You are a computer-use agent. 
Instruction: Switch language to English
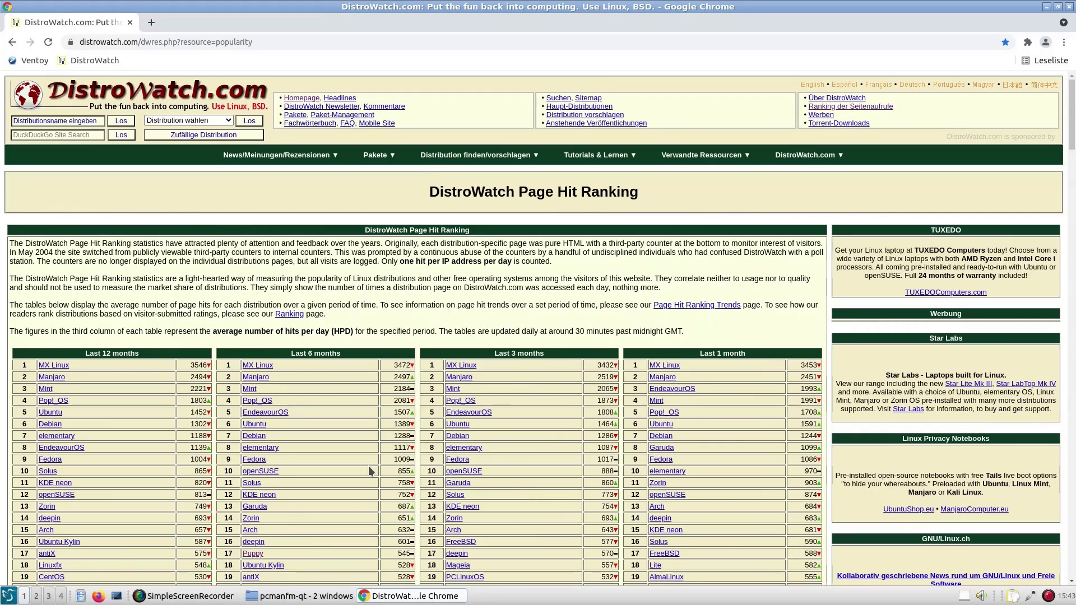[812, 85]
